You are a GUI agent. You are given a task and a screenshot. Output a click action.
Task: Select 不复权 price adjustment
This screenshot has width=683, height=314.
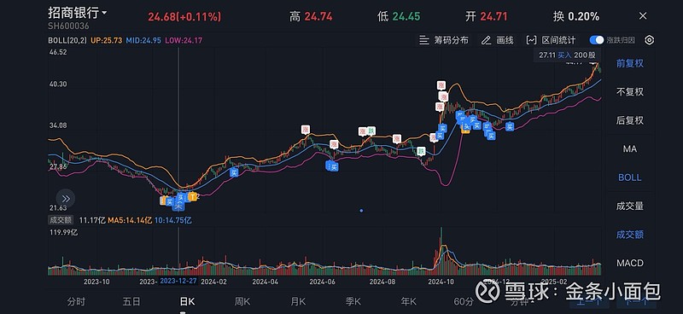[629, 92]
